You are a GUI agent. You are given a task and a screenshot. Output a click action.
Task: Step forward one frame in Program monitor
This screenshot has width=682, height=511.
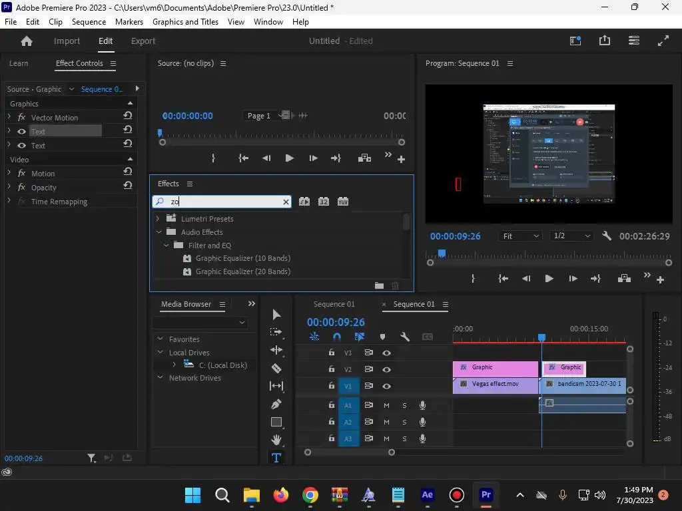tap(573, 279)
